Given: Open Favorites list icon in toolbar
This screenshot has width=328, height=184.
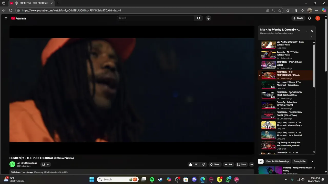Looking at the screenshot, I should pyautogui.click(x=303, y=10).
